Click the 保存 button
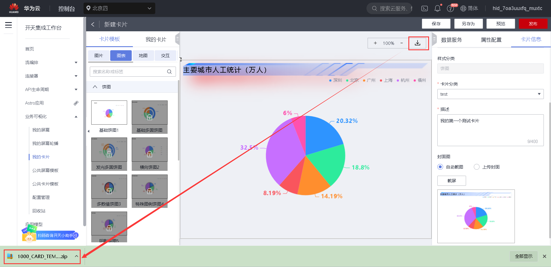Screen dimensions: 551x267 (x=436, y=24)
